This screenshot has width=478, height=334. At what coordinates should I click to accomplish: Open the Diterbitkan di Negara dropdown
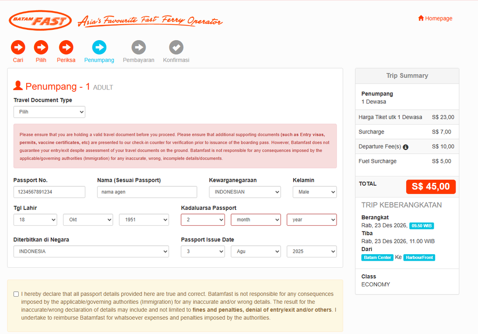pyautogui.click(x=91, y=251)
